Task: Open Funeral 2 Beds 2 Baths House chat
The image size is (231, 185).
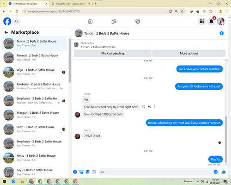Action: [34, 58]
